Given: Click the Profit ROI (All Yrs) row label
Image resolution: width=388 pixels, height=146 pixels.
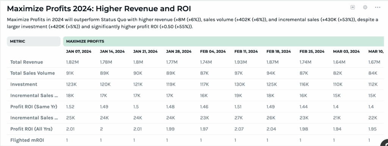Looking at the screenshot, I should (x=31, y=129).
